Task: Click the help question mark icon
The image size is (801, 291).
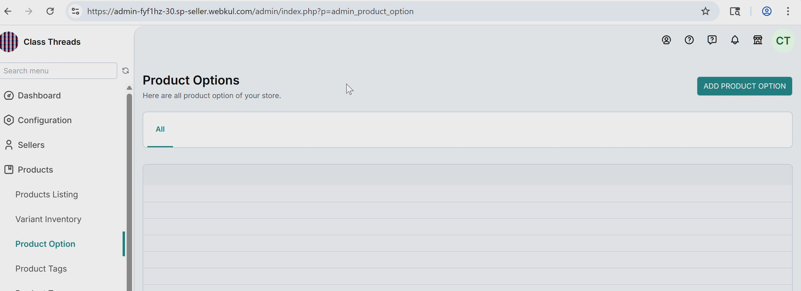Action: (x=689, y=40)
